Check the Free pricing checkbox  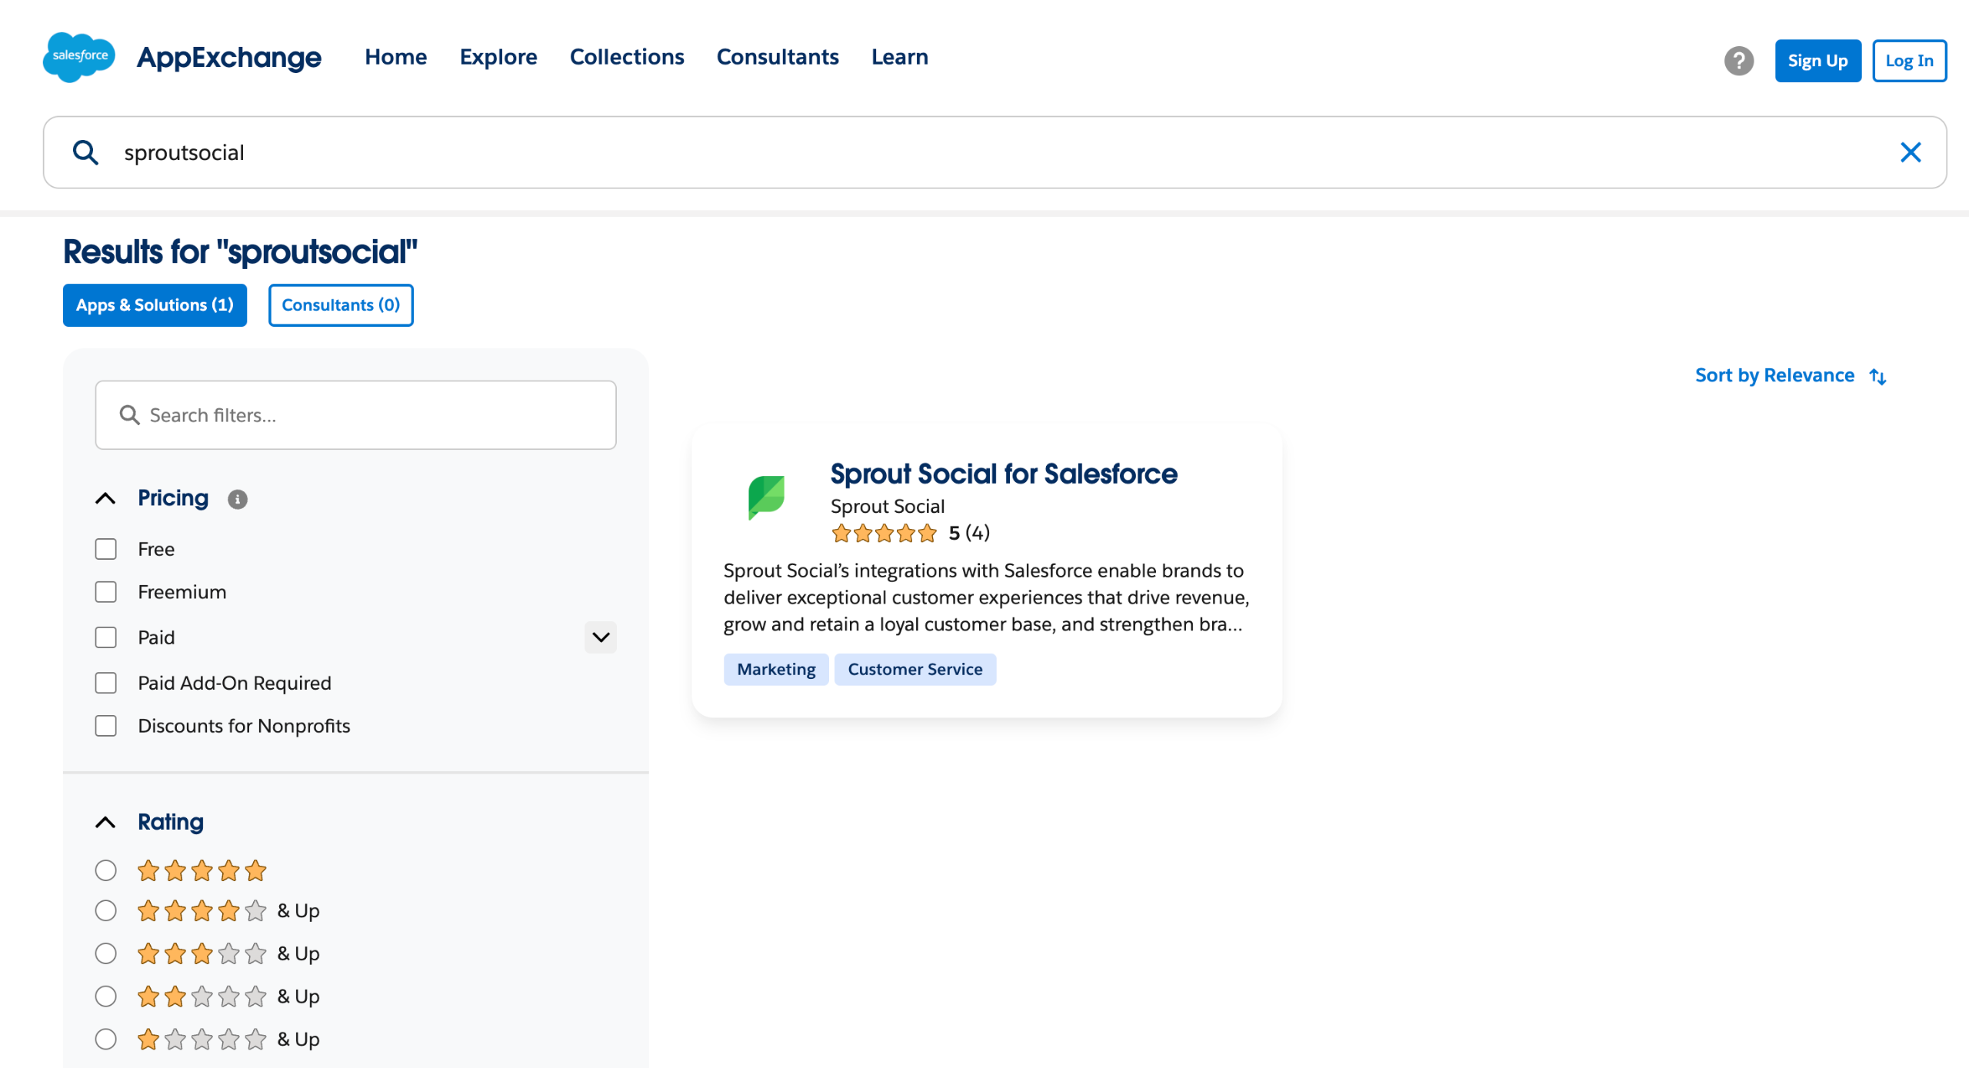pyautogui.click(x=105, y=549)
